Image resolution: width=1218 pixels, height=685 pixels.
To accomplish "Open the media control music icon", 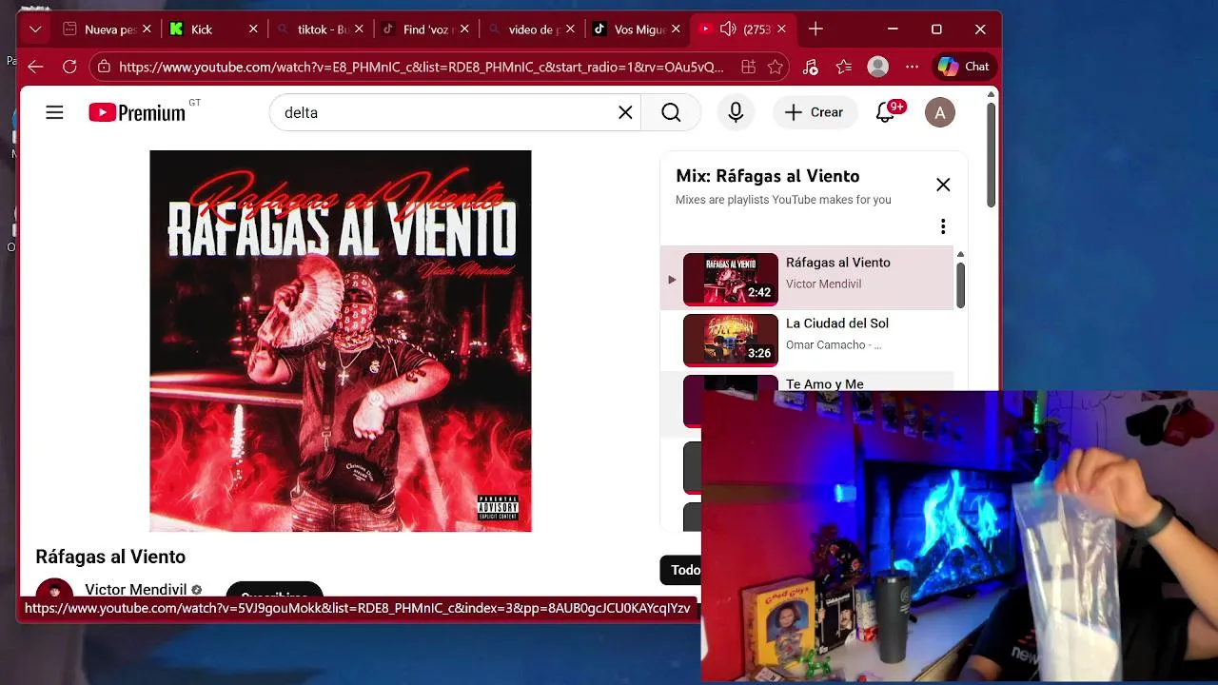I will (x=810, y=67).
